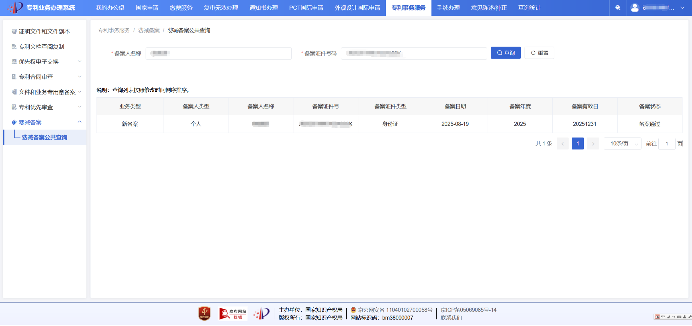Click the user avatar icon
Image resolution: width=692 pixels, height=326 pixels.
pyautogui.click(x=635, y=8)
